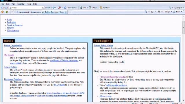Click the Feeds icon in command bar
The image size is (185, 104).
(x=152, y=12)
